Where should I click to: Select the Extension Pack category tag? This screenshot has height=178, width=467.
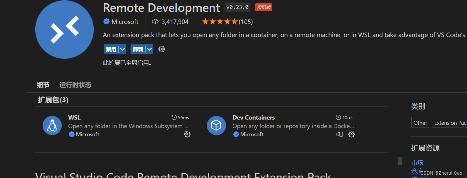[x=450, y=123]
